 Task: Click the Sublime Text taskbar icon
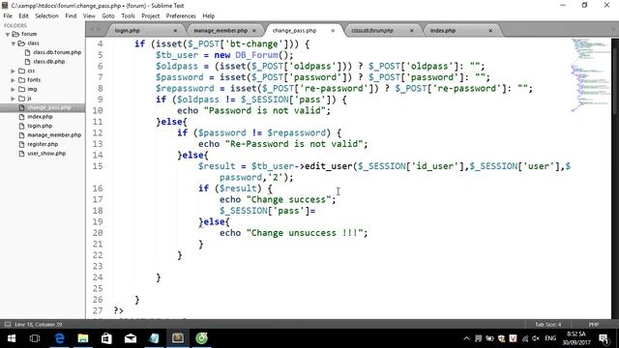pos(178,338)
